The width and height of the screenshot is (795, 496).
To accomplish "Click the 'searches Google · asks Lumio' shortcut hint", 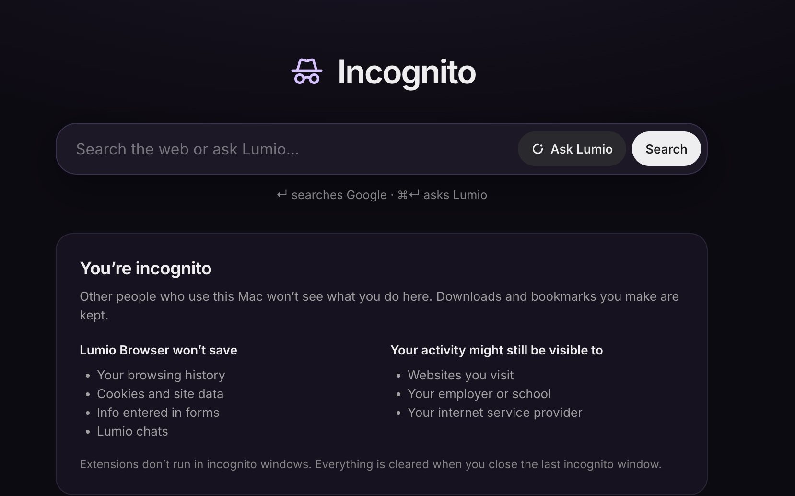I will pyautogui.click(x=382, y=195).
